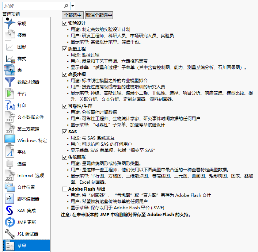Click the 取消全部选中 button
Screen dimensions: 258x252
[x=99, y=15]
